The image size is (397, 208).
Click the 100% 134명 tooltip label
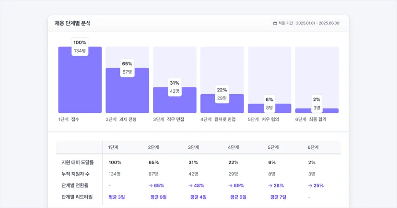(x=80, y=46)
